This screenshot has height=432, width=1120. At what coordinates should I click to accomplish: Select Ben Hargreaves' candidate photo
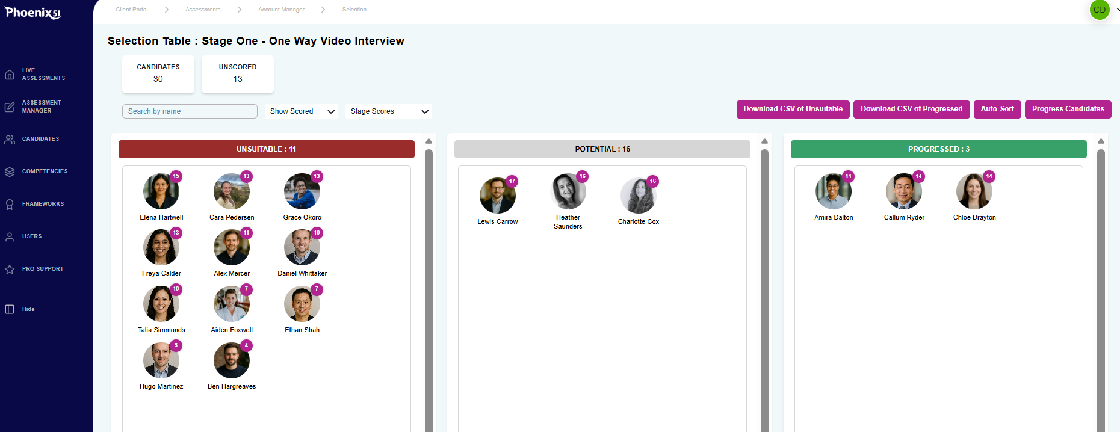(x=232, y=360)
